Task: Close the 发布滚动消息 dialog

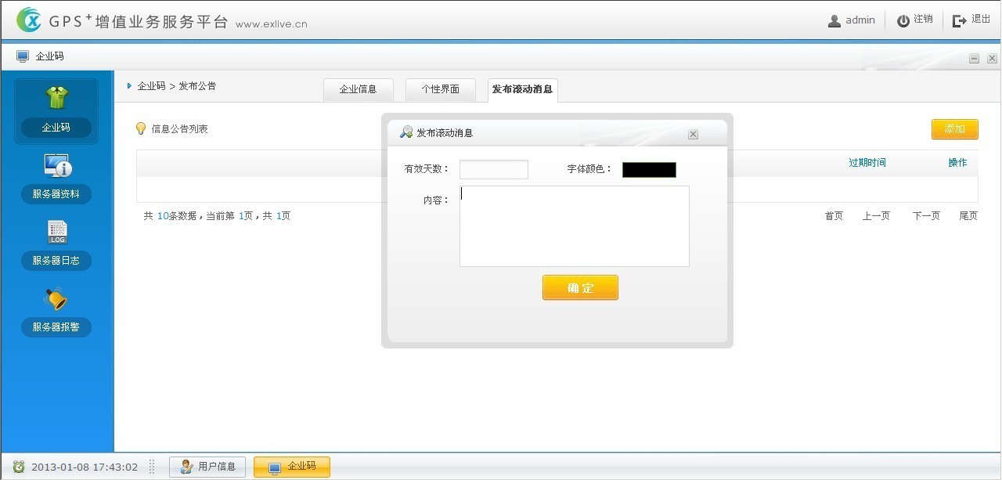Action: (693, 135)
